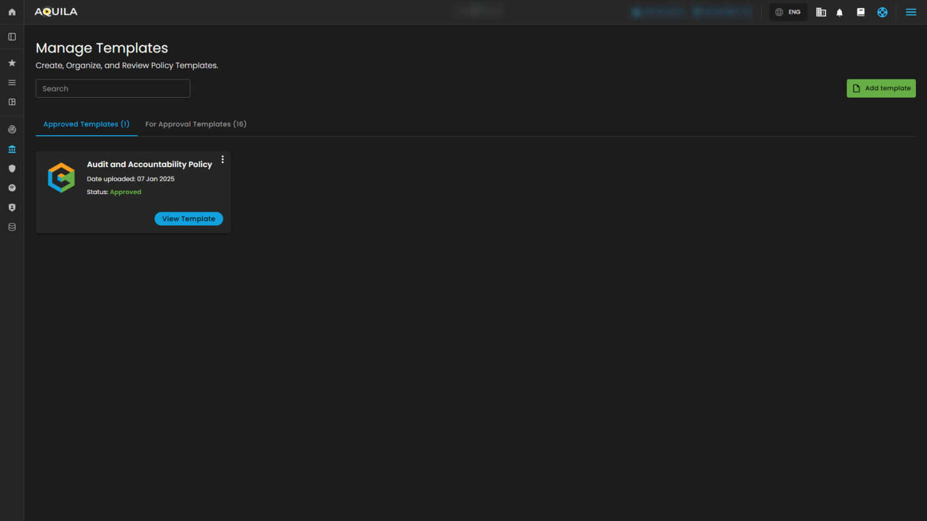This screenshot has height=521, width=927.
Task: Open the ENG language selector
Action: coord(788,12)
